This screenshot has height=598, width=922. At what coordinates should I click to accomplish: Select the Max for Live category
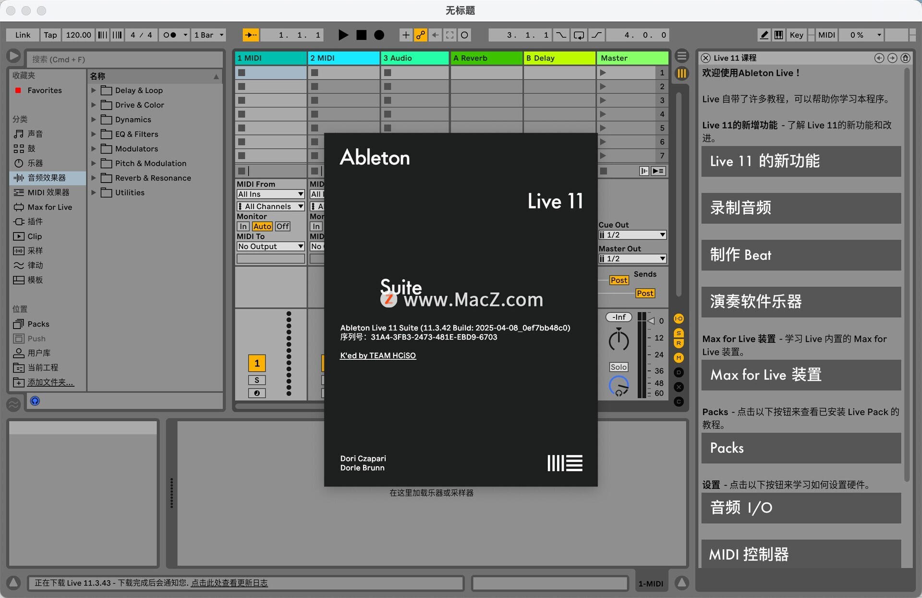coord(49,207)
